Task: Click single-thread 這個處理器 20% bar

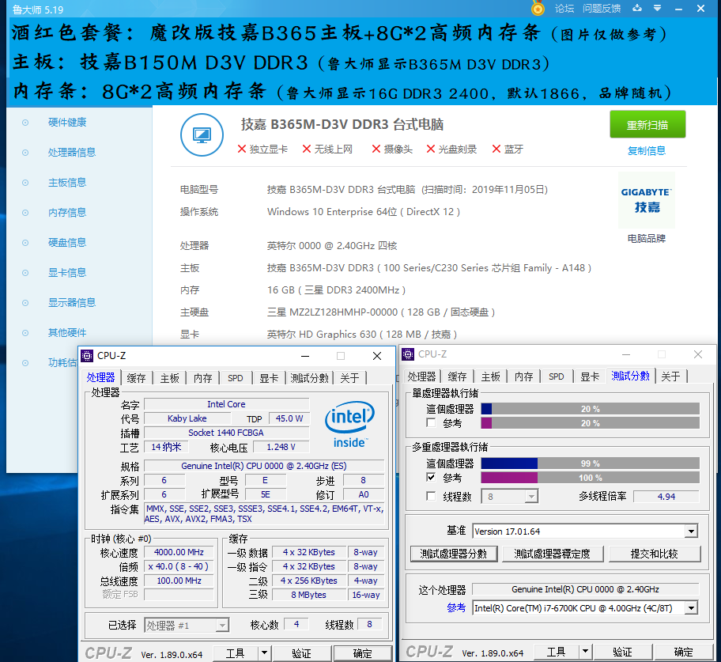Action: click(590, 409)
